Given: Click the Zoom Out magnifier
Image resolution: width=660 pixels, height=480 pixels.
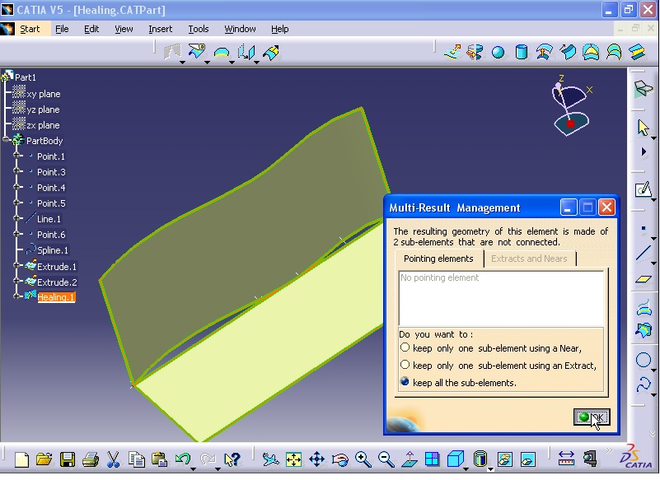Looking at the screenshot, I should [386, 459].
